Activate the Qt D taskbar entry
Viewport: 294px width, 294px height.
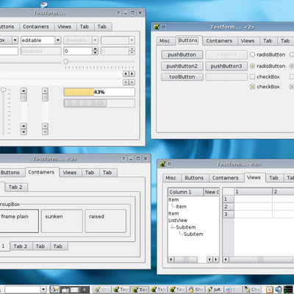point(102,290)
